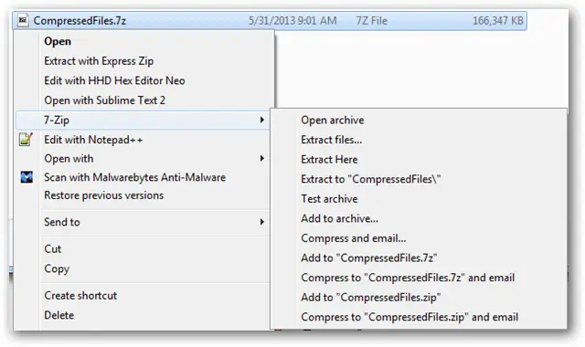Expand the 7-Zip submenu arrow
This screenshot has height=347, width=585.
coord(262,120)
